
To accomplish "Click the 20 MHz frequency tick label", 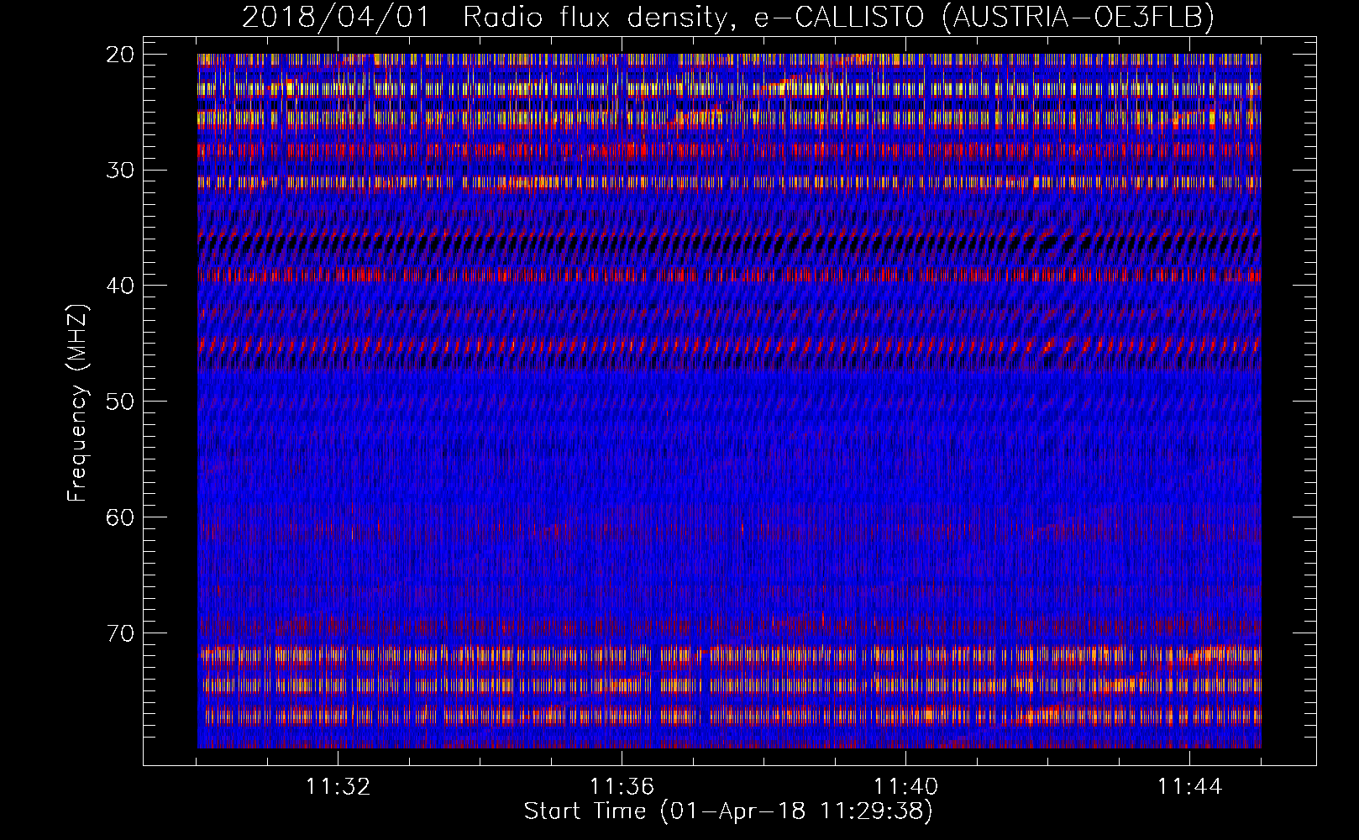I will pyautogui.click(x=121, y=55).
